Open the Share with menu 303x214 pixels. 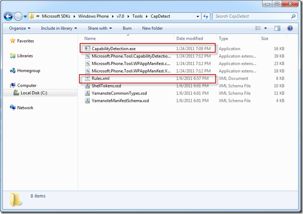[100, 28]
